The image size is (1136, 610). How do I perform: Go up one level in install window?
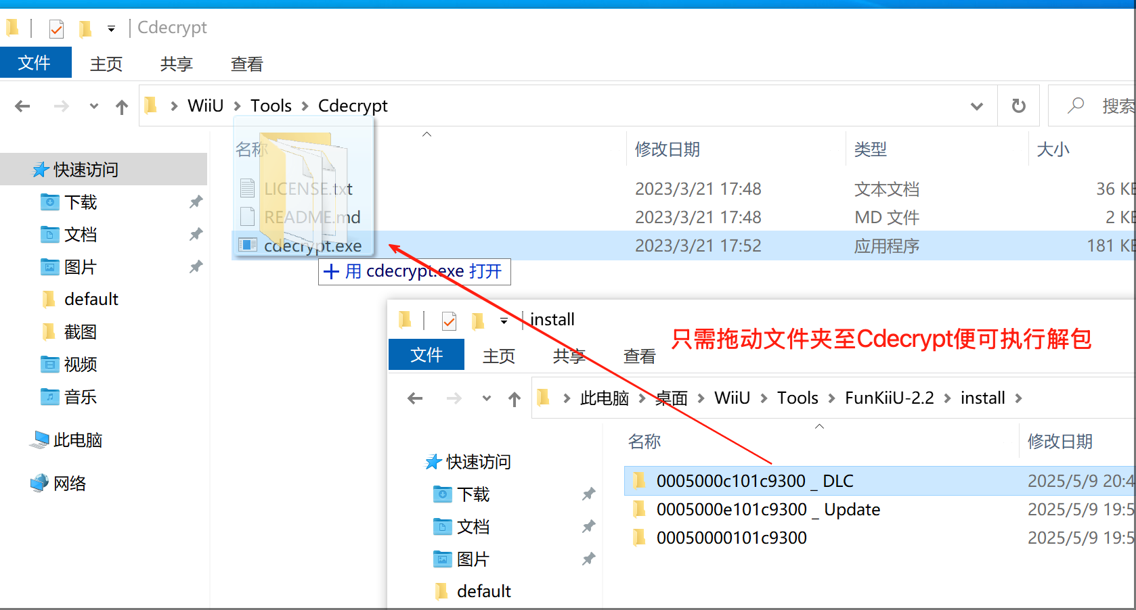point(515,398)
